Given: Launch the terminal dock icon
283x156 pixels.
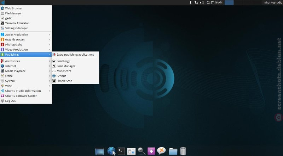Looking at the screenshot, I should [x=121, y=151].
